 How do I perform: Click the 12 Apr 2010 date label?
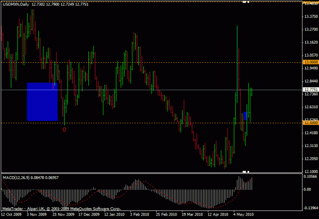[218, 214]
